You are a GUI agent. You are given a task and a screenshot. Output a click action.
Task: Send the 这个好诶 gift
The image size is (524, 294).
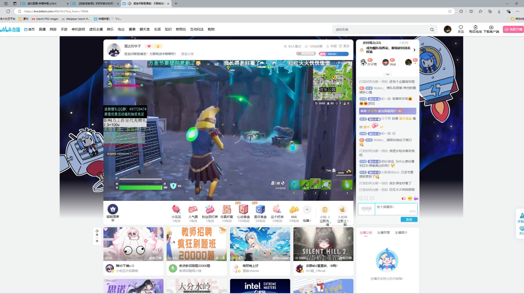(x=277, y=214)
